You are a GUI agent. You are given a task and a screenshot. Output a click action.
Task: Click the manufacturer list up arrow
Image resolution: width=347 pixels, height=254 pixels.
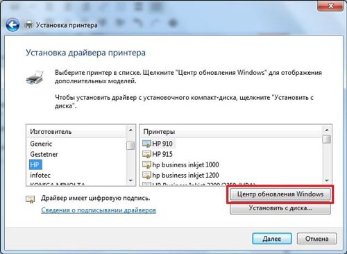[x=130, y=130]
